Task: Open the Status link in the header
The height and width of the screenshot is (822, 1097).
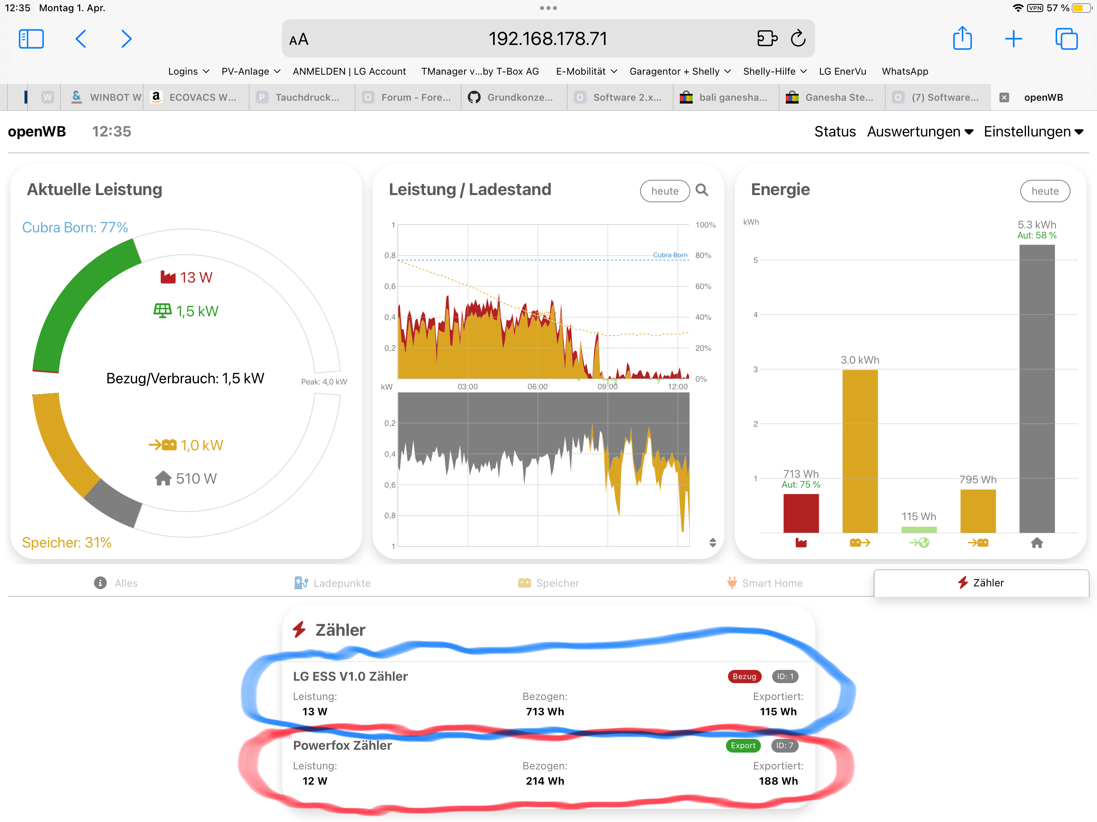Action: [835, 131]
